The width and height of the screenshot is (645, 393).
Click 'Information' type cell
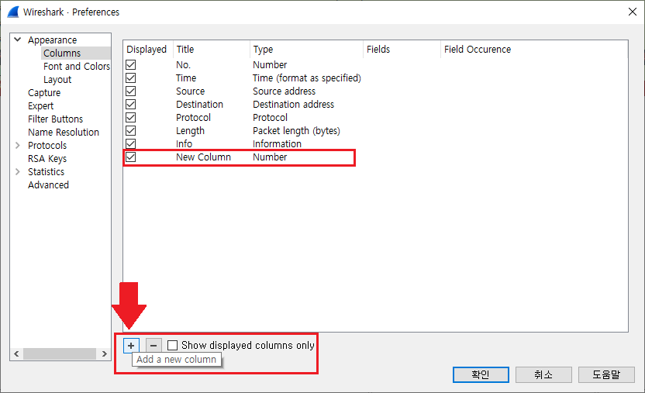click(277, 144)
